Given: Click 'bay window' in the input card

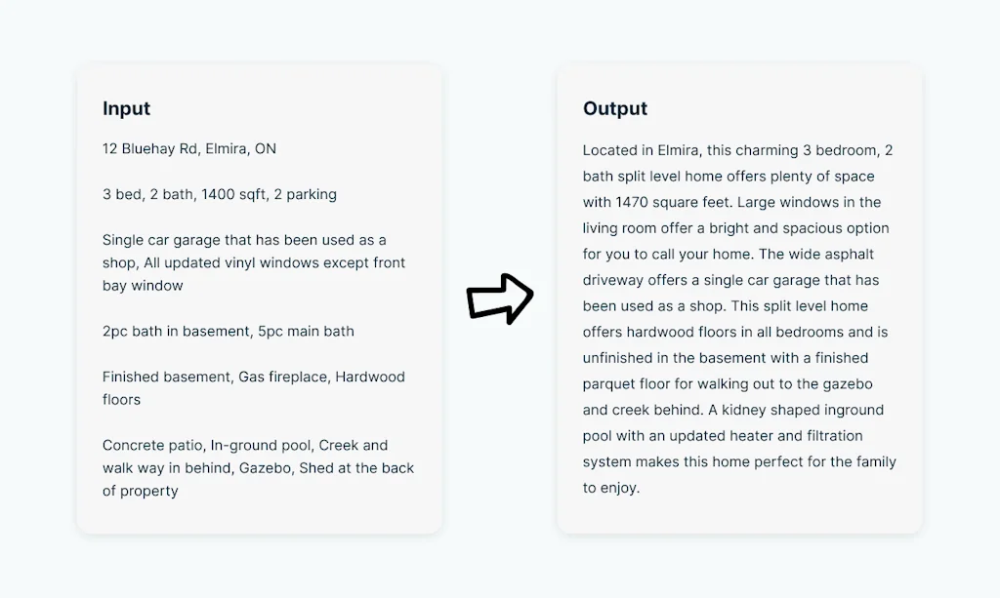Looking at the screenshot, I should point(143,286).
